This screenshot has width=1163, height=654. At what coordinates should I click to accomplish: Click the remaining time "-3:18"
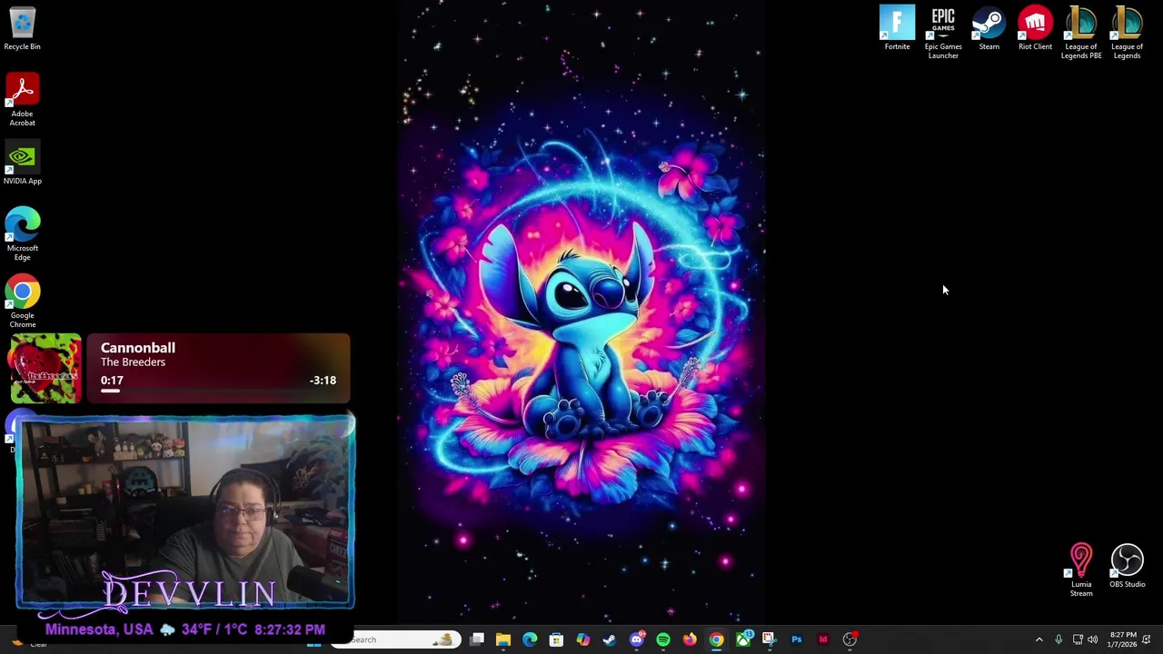323,380
